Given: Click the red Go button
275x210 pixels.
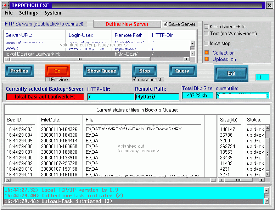Looking at the screenshot, I should pyautogui.click(x=57, y=71).
